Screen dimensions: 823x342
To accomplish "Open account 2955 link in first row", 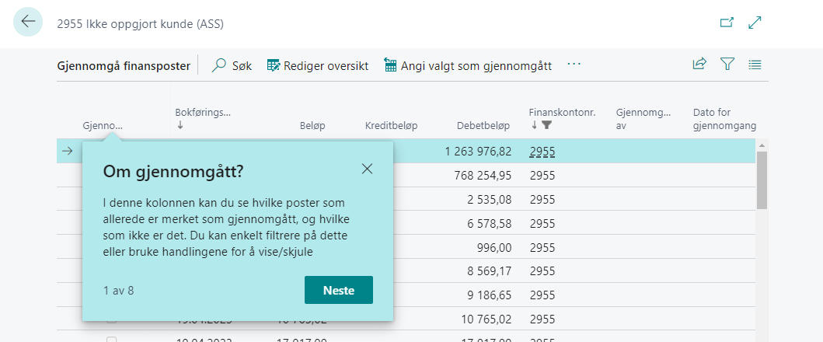I will point(542,152).
